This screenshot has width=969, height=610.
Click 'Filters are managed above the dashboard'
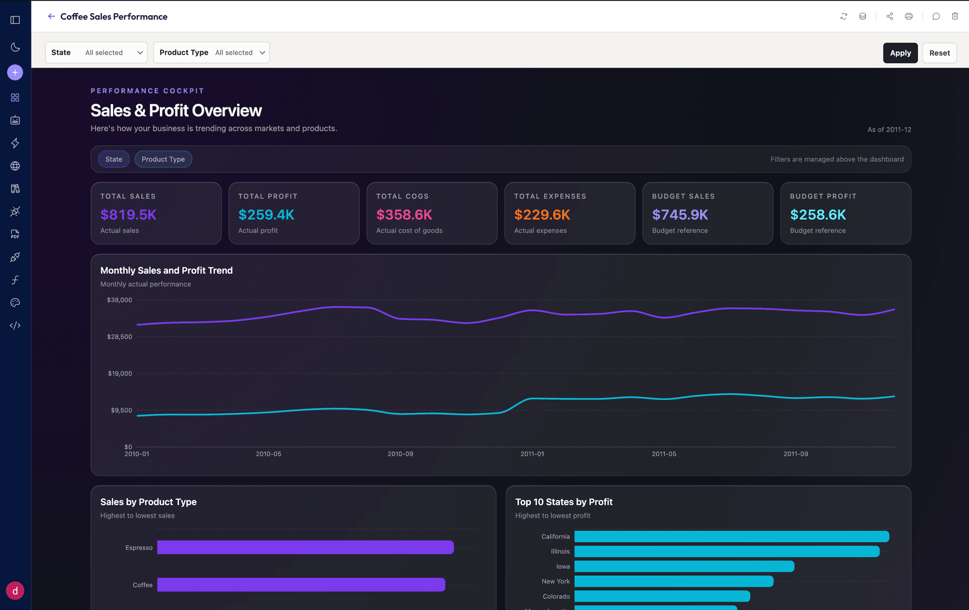click(x=837, y=159)
